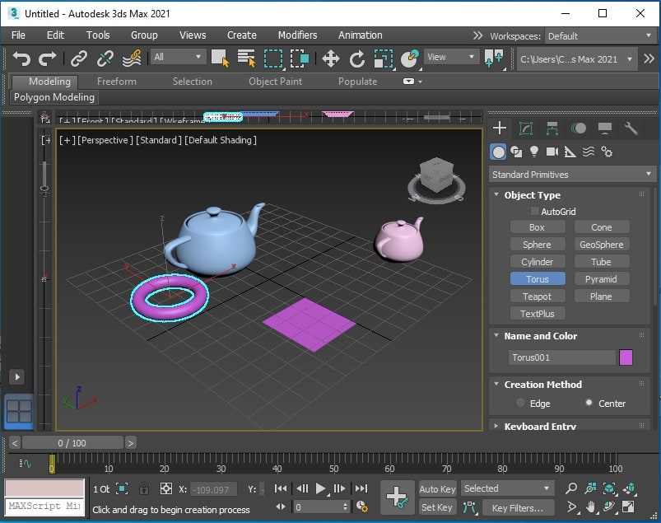
Task: Collapse the Name and Color rollout
Action: click(496, 335)
